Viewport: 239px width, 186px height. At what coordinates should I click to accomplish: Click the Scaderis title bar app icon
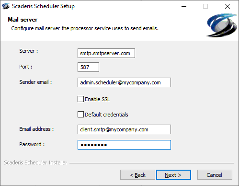click(6, 6)
